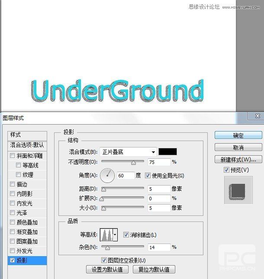Screen dimensions: 264x279
Task: Click the 角度 value field showing 60
Action: click(x=126, y=176)
